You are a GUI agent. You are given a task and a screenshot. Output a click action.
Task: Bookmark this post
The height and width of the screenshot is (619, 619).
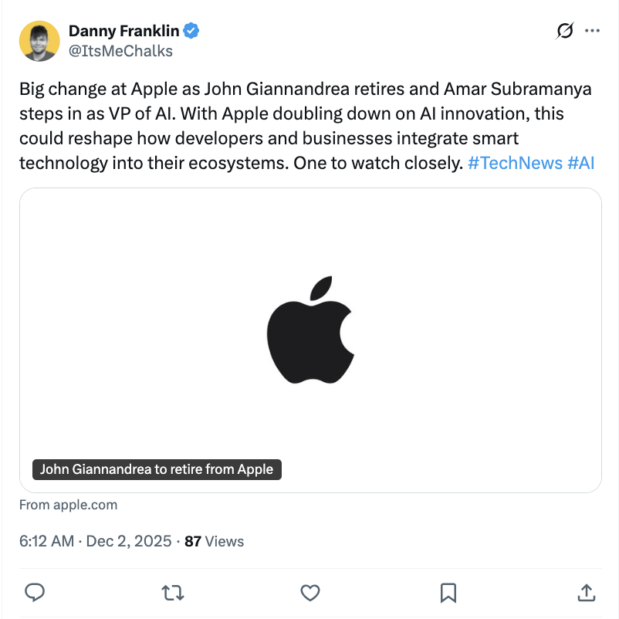click(x=448, y=592)
